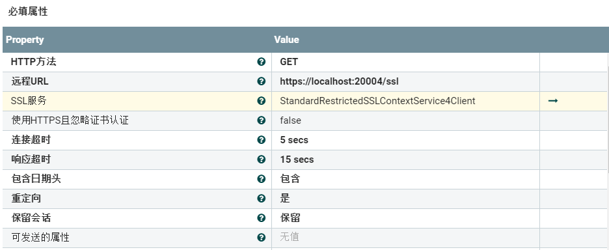Click the empty 无值 field
Screen dimensions: 609x250
coord(405,237)
